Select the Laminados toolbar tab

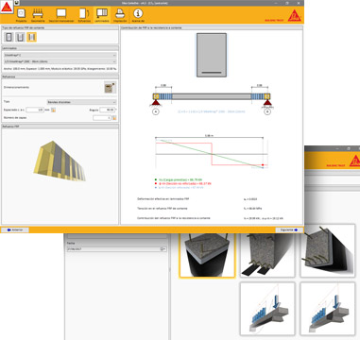click(102, 15)
